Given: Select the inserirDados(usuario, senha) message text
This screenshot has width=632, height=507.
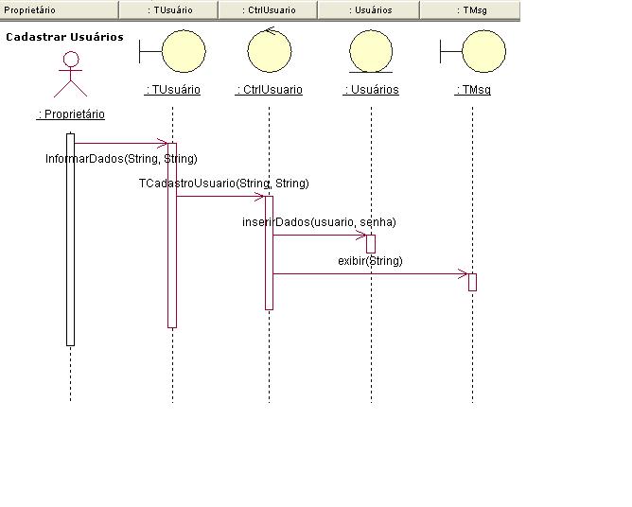Looking at the screenshot, I should pyautogui.click(x=319, y=222).
